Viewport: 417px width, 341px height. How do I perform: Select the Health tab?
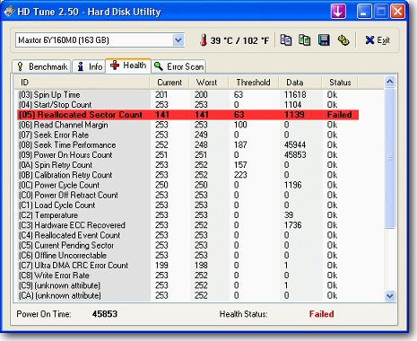(128, 66)
